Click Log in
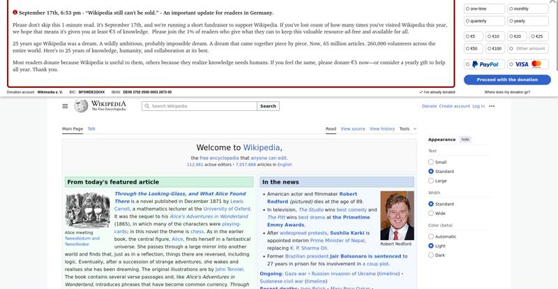558x289 pixels. pos(478,106)
